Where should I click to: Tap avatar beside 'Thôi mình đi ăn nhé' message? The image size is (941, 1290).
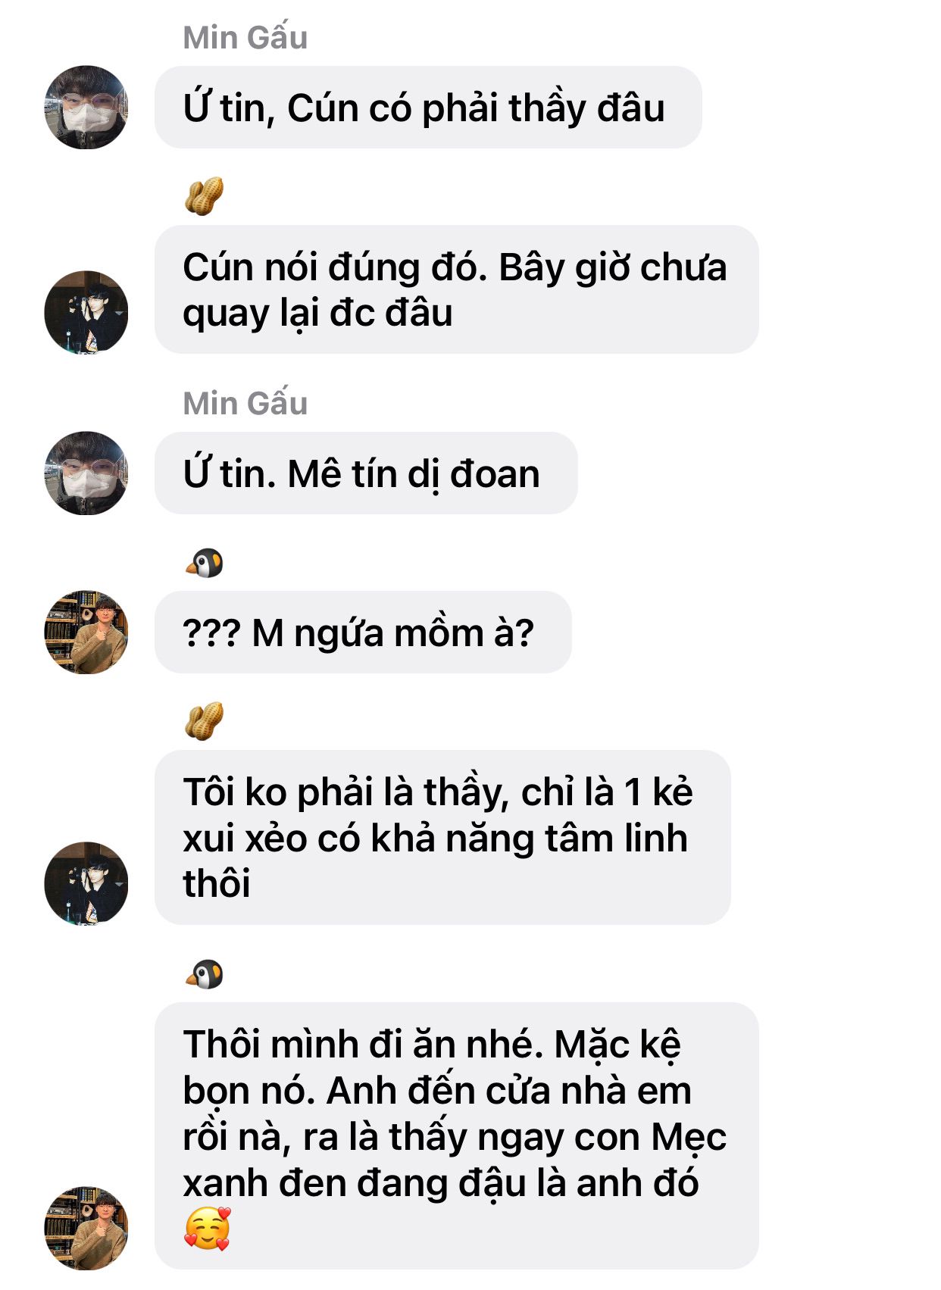[x=86, y=1228]
